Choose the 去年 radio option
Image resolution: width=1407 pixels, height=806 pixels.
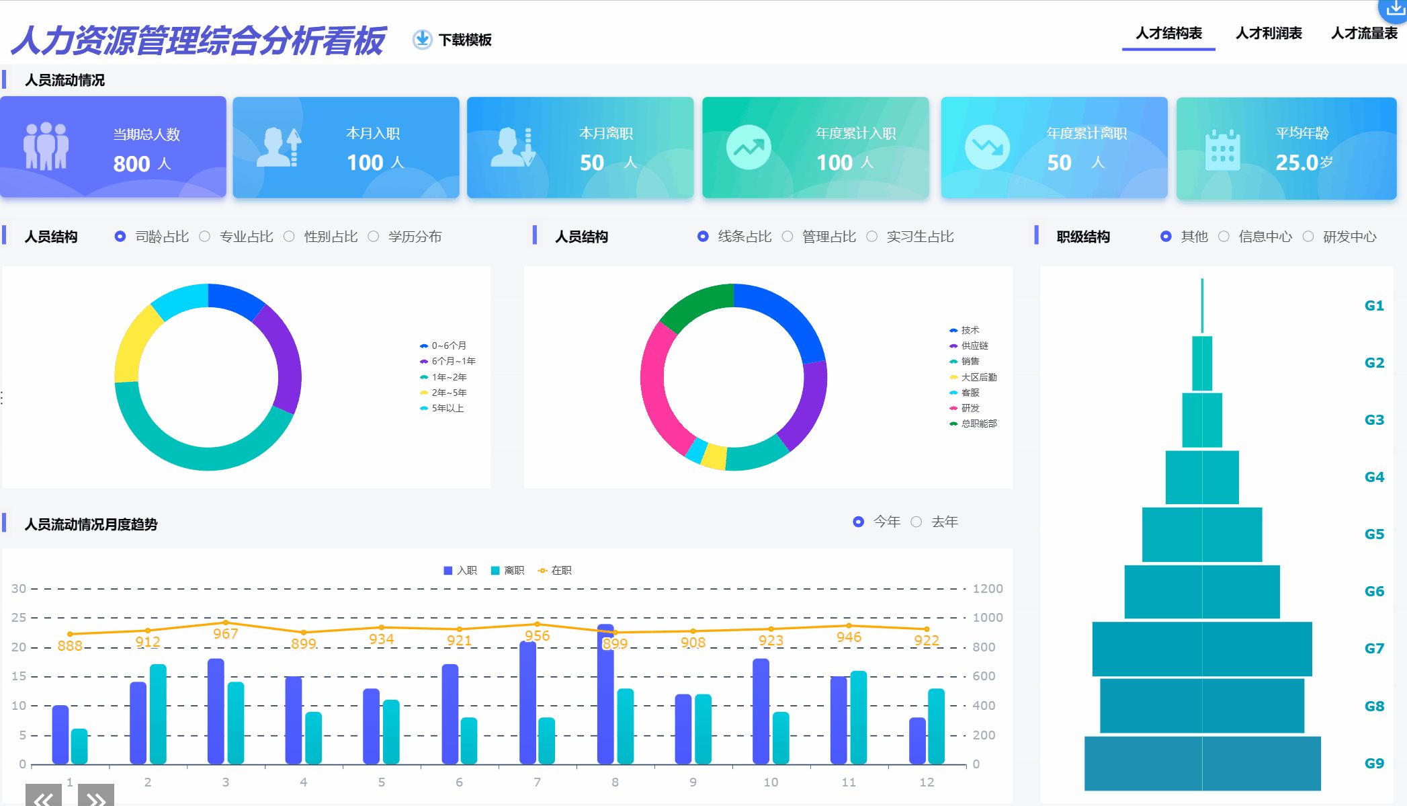click(x=916, y=522)
